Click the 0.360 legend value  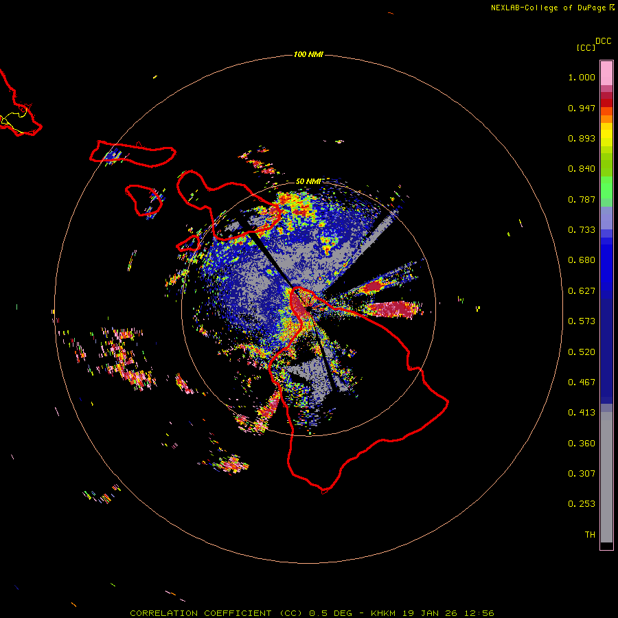click(582, 444)
